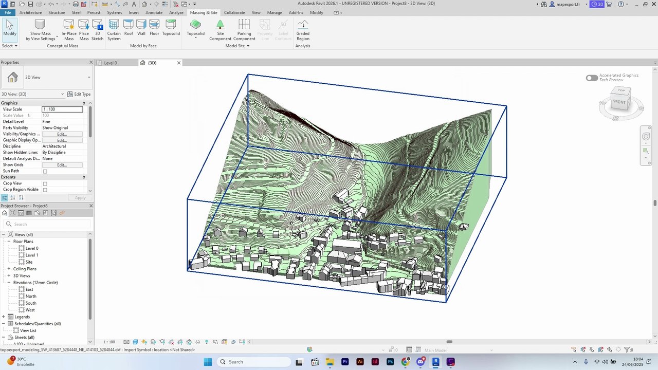The image size is (658, 370).
Task: Enable the Sun Path checkbox
Action: 45,171
